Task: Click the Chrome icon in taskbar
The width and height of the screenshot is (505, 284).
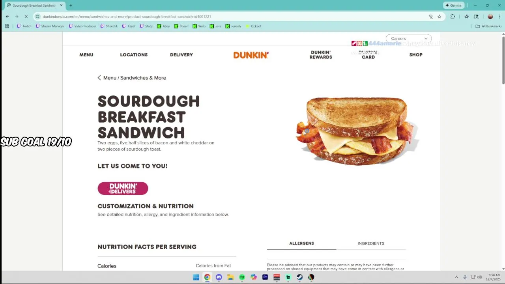Action: coord(207,277)
